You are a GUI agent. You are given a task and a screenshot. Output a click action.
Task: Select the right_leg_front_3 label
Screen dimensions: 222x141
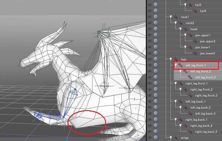click(206, 95)
